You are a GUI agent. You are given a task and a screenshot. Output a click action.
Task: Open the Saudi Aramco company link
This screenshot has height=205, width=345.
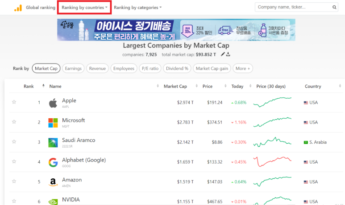click(79, 140)
